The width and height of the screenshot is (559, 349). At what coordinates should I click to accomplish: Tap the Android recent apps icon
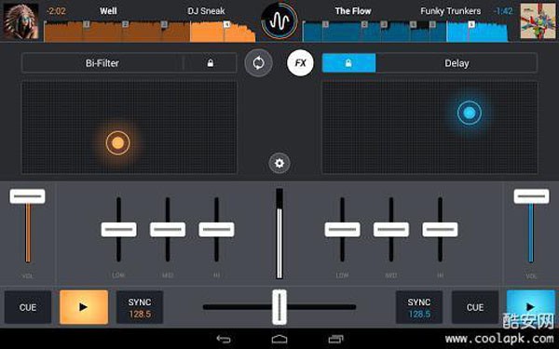(x=335, y=339)
